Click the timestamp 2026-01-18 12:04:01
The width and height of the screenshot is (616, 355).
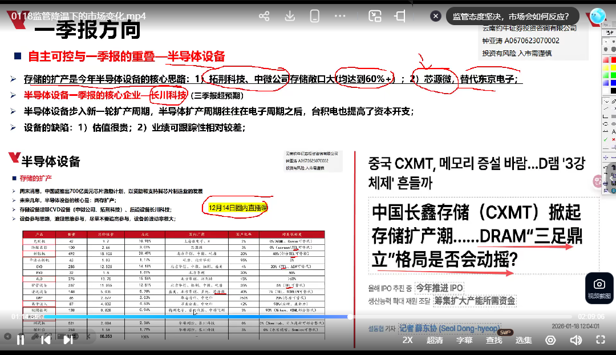coord(575,326)
